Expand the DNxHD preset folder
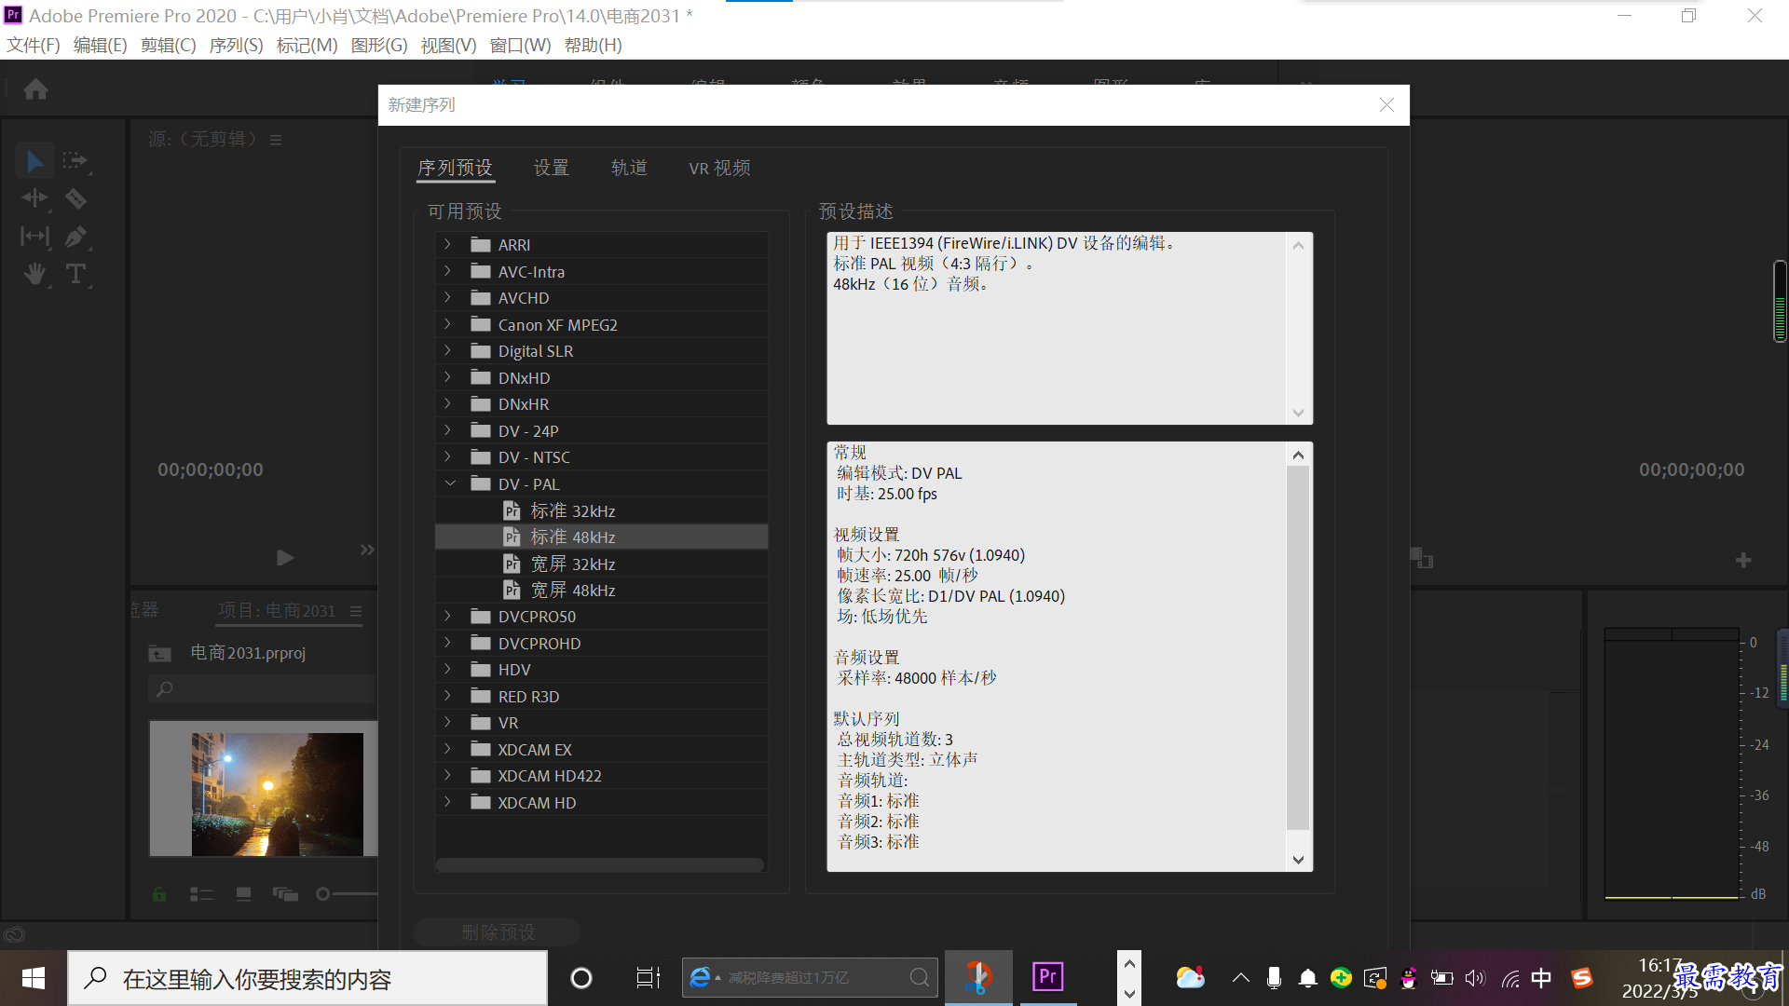Image resolution: width=1789 pixels, height=1006 pixels. [x=448, y=377]
